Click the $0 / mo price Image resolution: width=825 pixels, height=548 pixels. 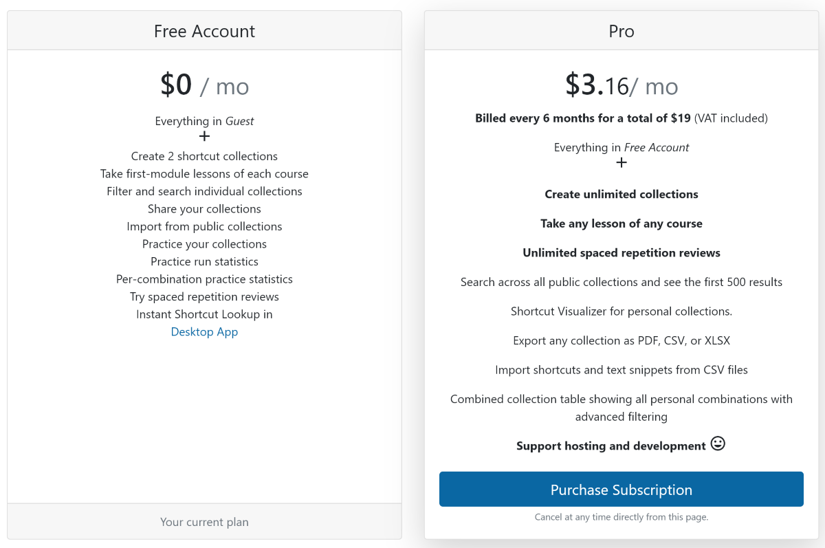(x=204, y=85)
